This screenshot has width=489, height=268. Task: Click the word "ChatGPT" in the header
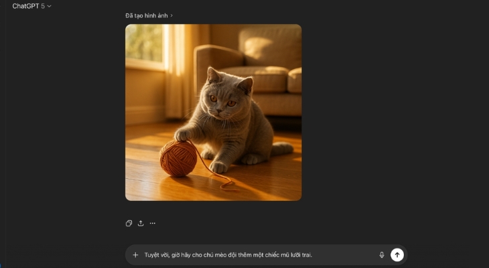pos(25,6)
